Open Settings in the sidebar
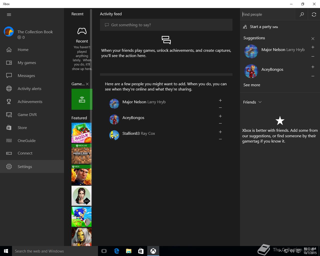 32,166
